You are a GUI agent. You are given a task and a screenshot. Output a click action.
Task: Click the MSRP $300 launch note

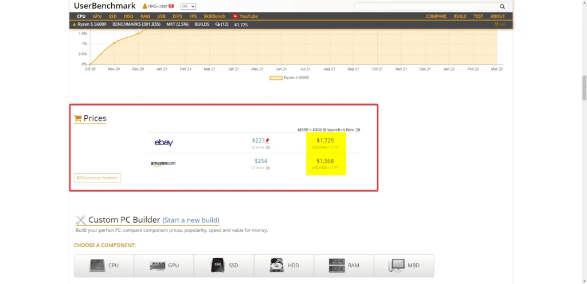tap(328, 130)
